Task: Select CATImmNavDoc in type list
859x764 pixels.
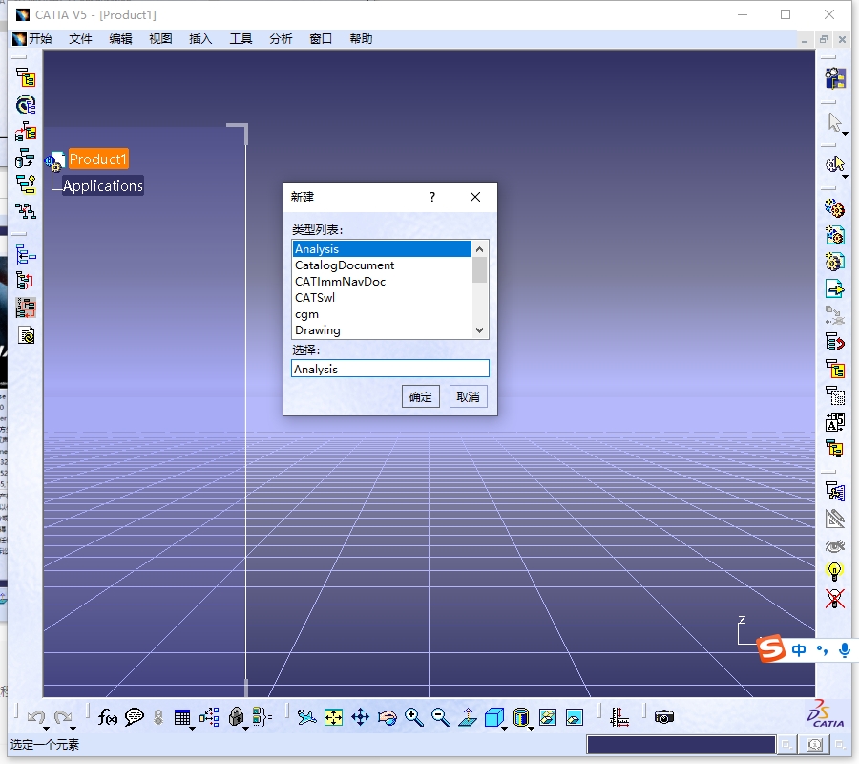Action: [x=382, y=282]
